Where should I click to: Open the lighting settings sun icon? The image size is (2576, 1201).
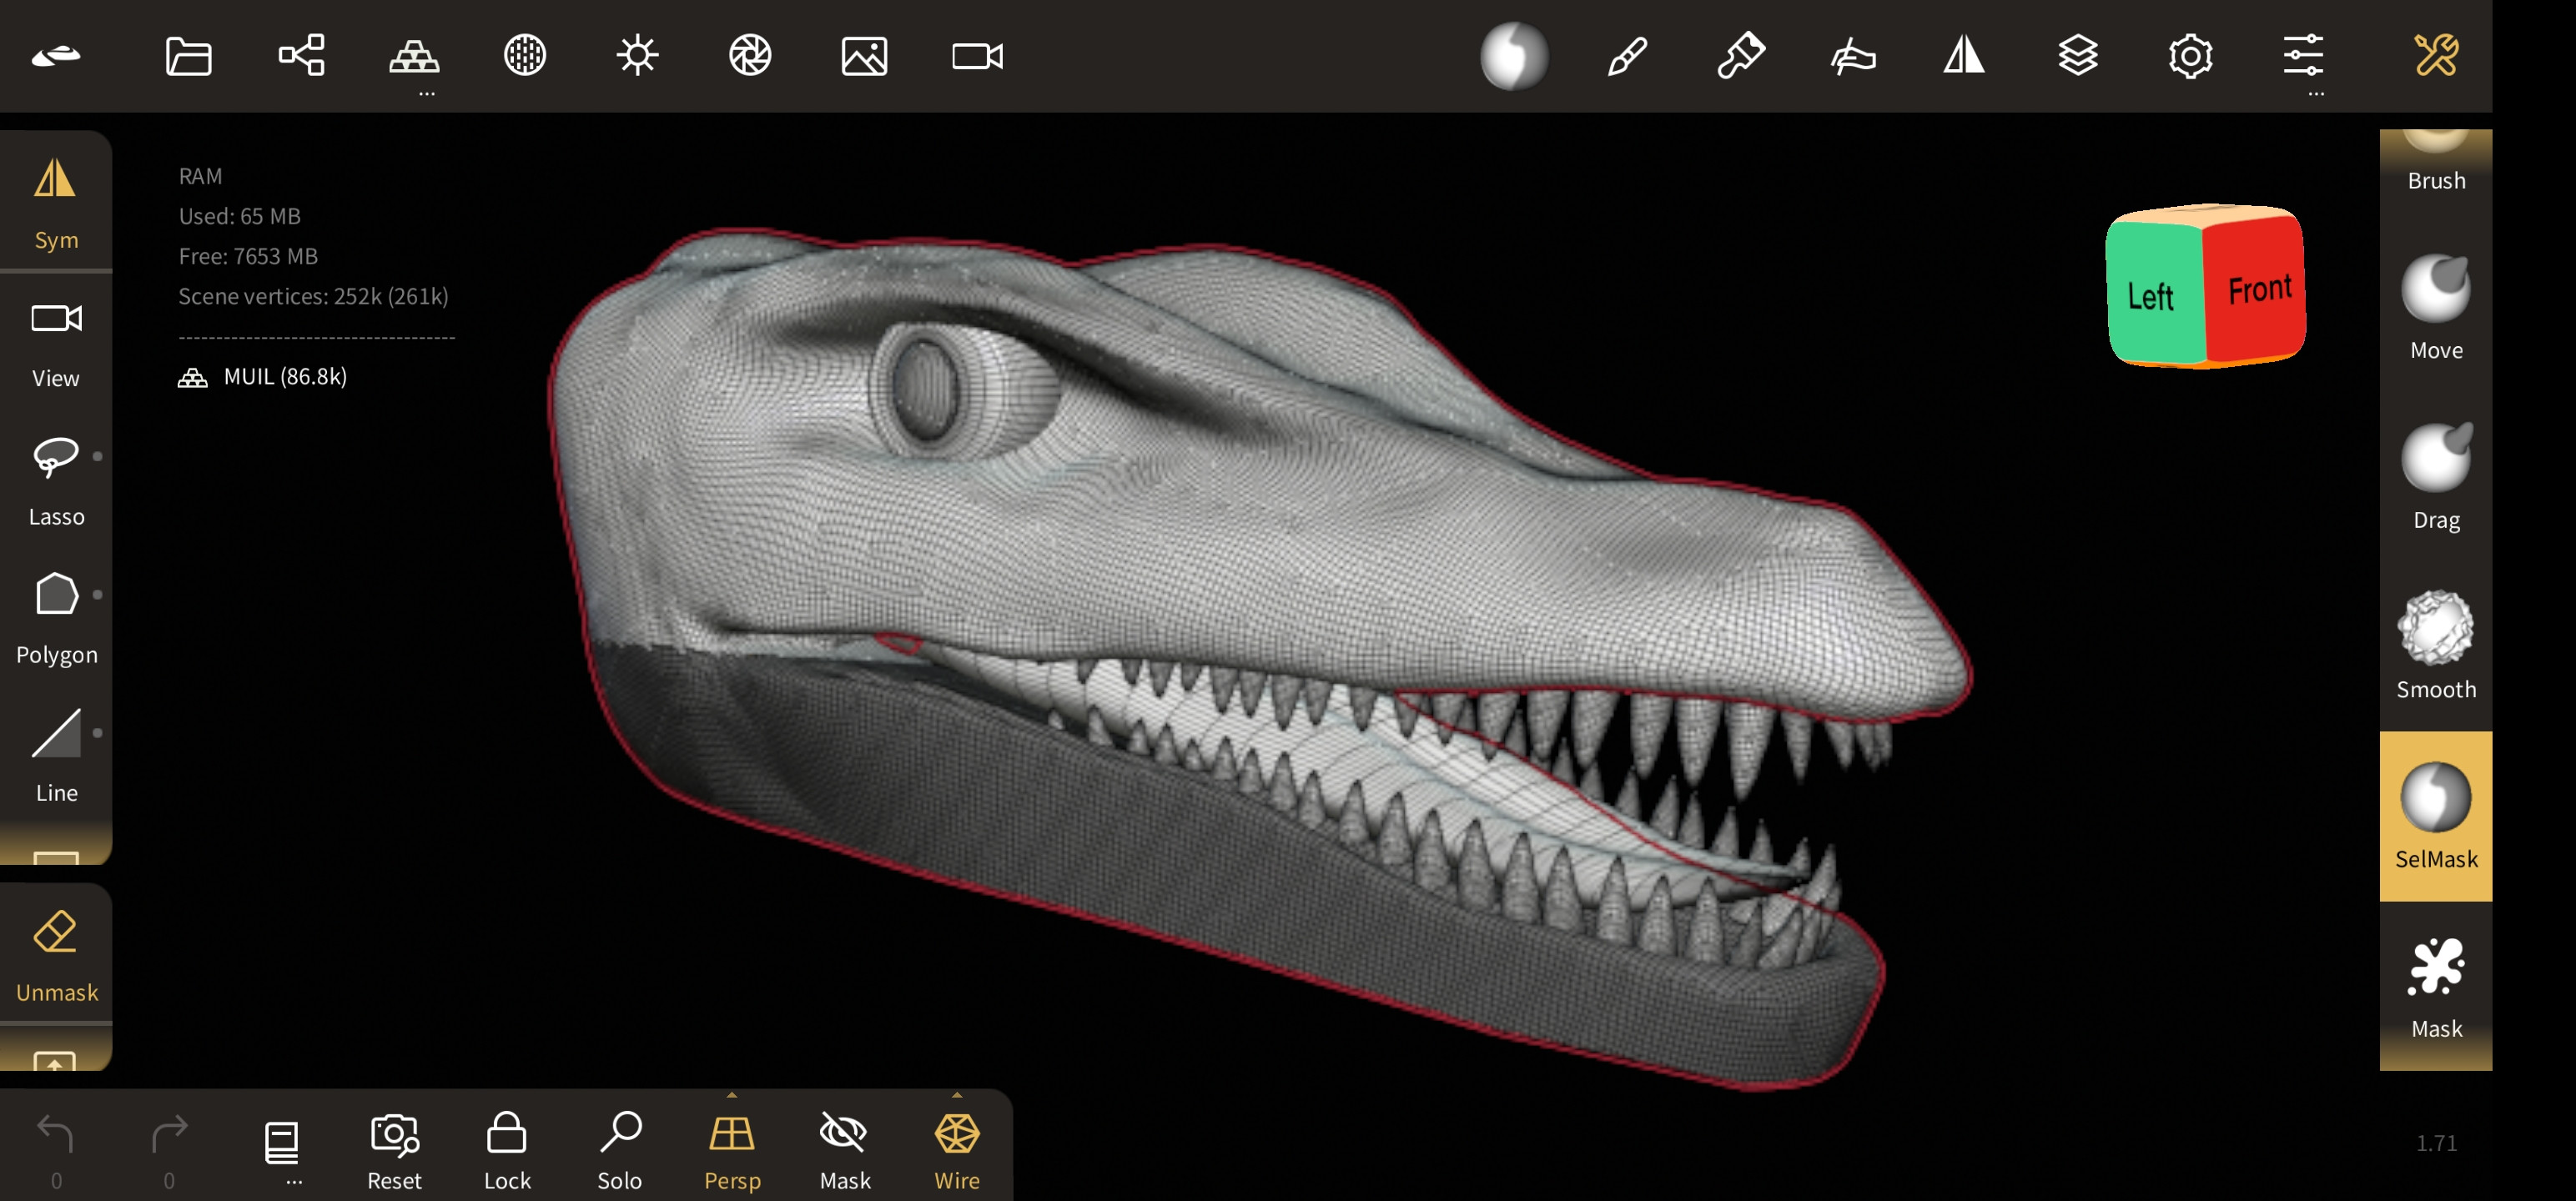(x=637, y=56)
